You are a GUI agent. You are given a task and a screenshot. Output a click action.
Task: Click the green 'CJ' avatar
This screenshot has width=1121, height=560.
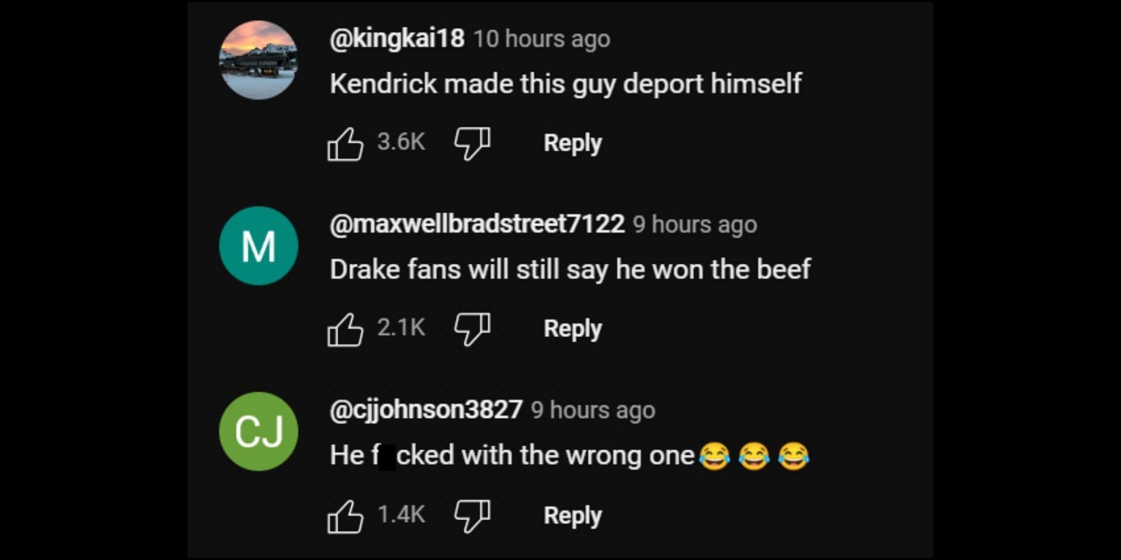[x=258, y=432]
